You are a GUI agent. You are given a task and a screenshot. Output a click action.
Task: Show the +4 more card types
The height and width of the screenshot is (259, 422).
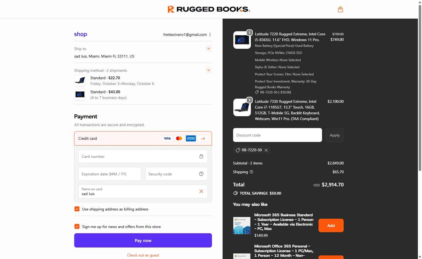pyautogui.click(x=203, y=138)
